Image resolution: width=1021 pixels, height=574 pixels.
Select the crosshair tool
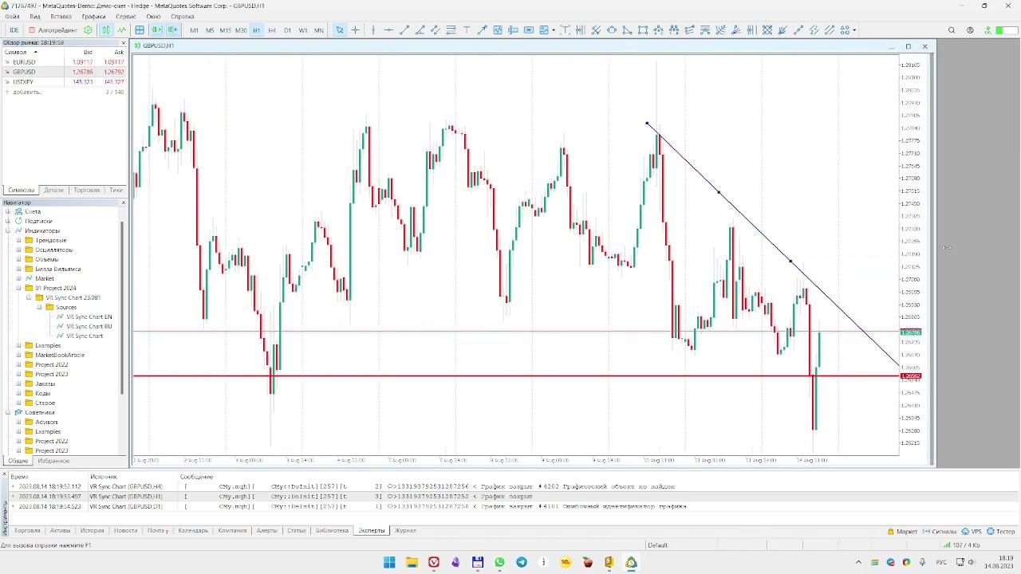tap(355, 30)
